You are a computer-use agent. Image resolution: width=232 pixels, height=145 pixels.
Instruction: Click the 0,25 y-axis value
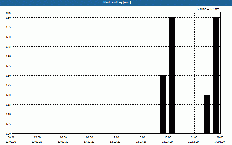[8, 85]
